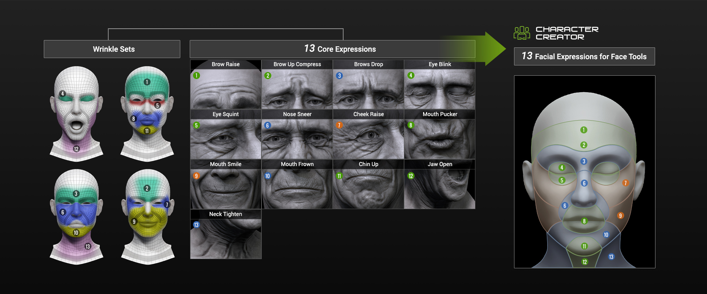
Task: Click green badge 12 on Jaw Open image
Action: click(x=411, y=176)
